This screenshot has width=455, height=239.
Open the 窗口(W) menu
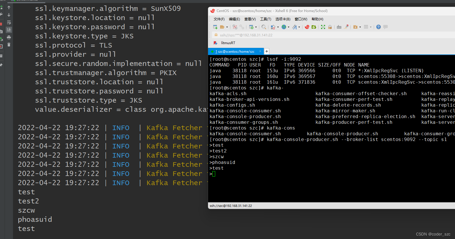(301, 19)
